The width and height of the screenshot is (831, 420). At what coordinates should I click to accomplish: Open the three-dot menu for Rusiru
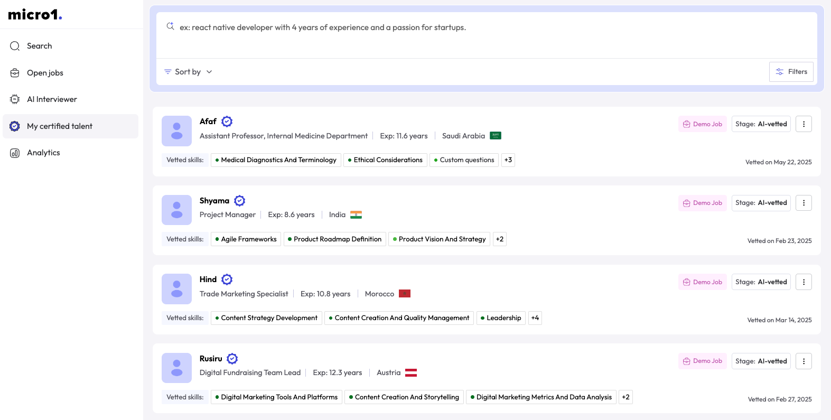point(804,361)
